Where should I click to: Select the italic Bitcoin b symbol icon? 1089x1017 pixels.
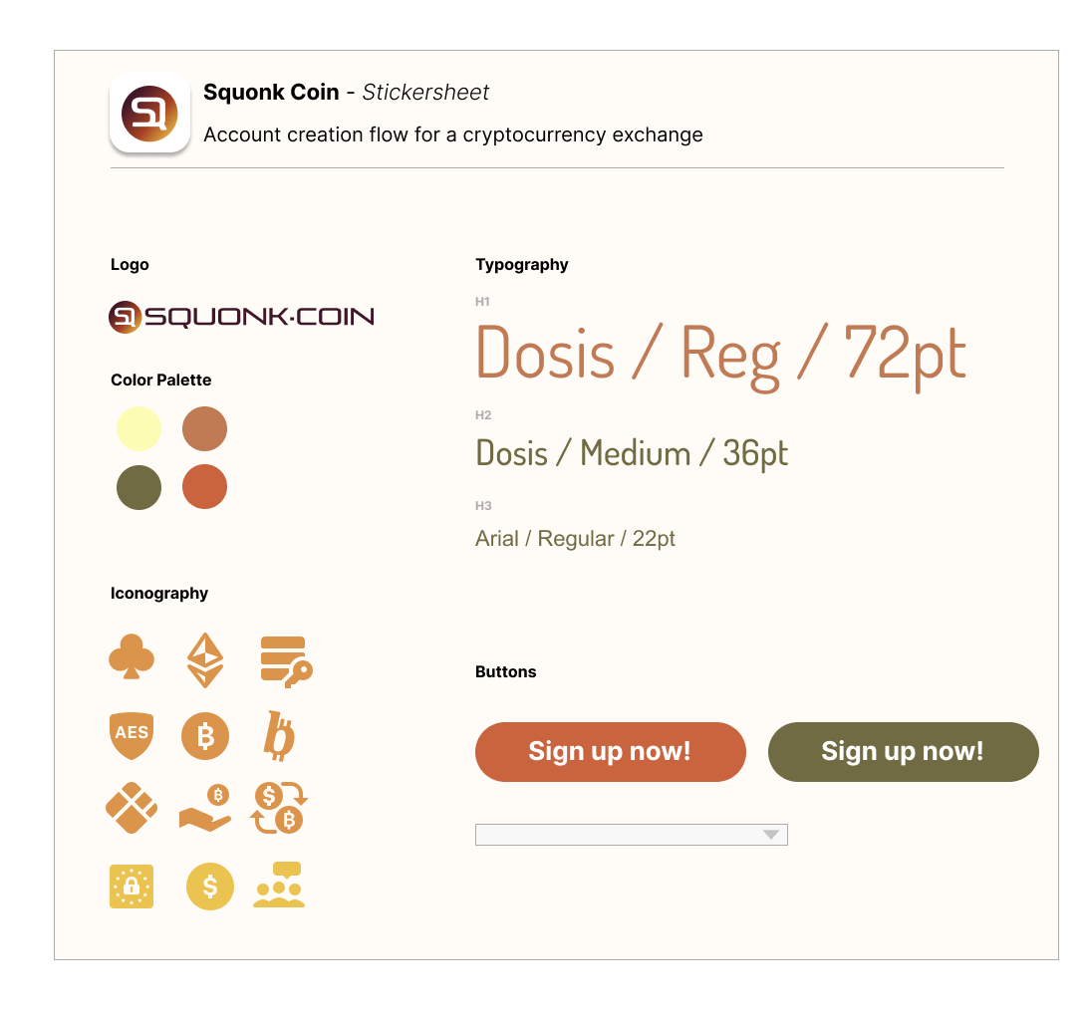pos(279,736)
